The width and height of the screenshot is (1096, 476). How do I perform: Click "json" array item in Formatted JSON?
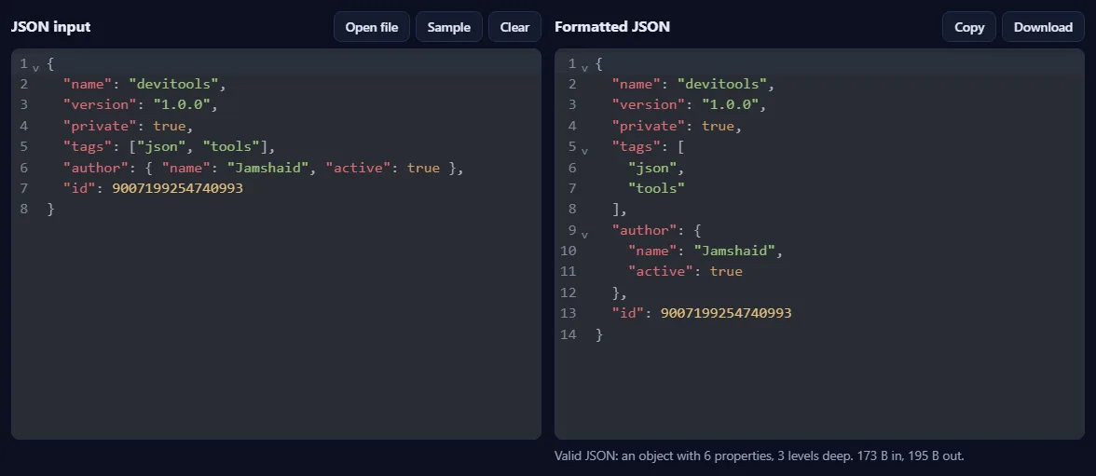coord(652,168)
